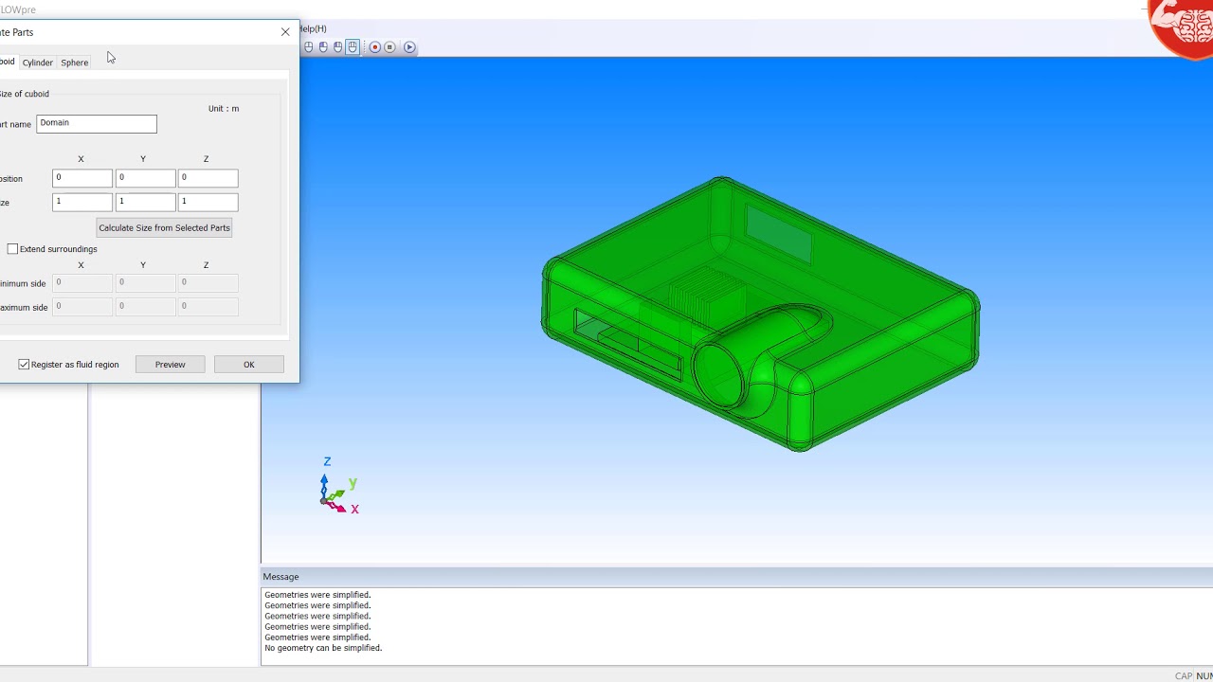Viewport: 1213px width, 682px height.
Task: Switch to the Sphere tab
Action: point(75,63)
